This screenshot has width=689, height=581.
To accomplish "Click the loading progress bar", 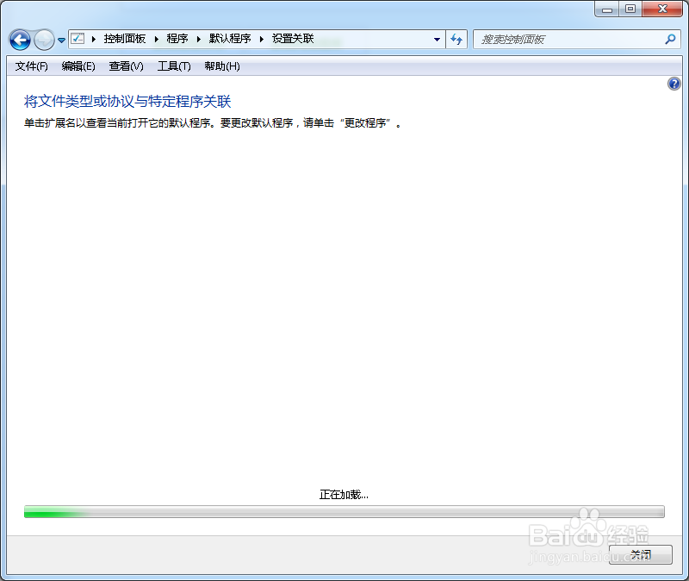I will pos(344,512).
